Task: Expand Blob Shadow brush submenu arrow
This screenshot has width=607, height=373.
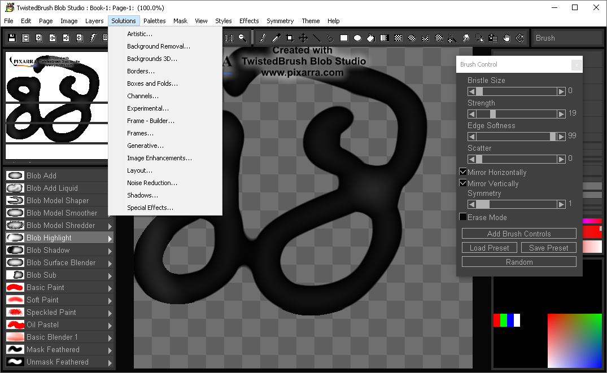Action: click(x=110, y=251)
